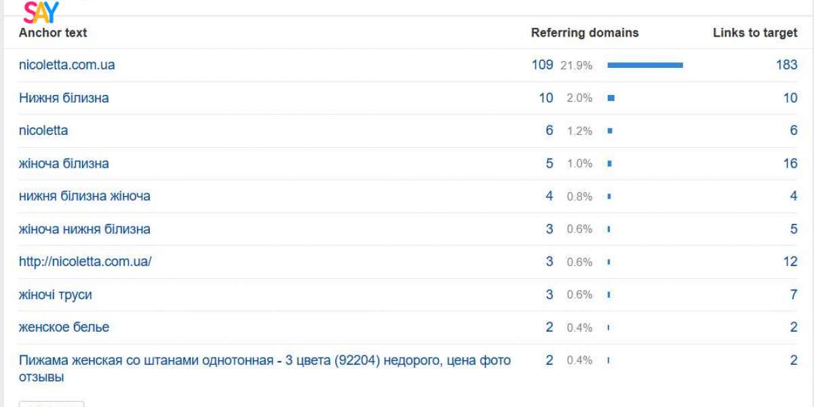Image resolution: width=814 pixels, height=407 pixels.
Task: Select the 'жіноча білизна' anchor link
Action: click(64, 163)
